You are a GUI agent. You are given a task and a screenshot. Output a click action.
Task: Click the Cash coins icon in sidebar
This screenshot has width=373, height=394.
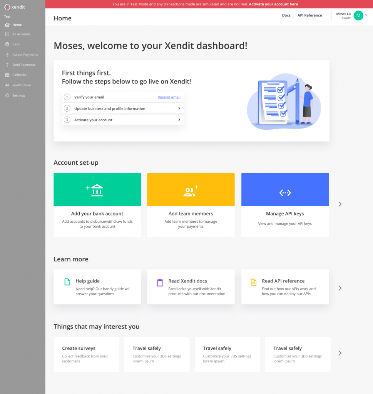click(x=7, y=44)
